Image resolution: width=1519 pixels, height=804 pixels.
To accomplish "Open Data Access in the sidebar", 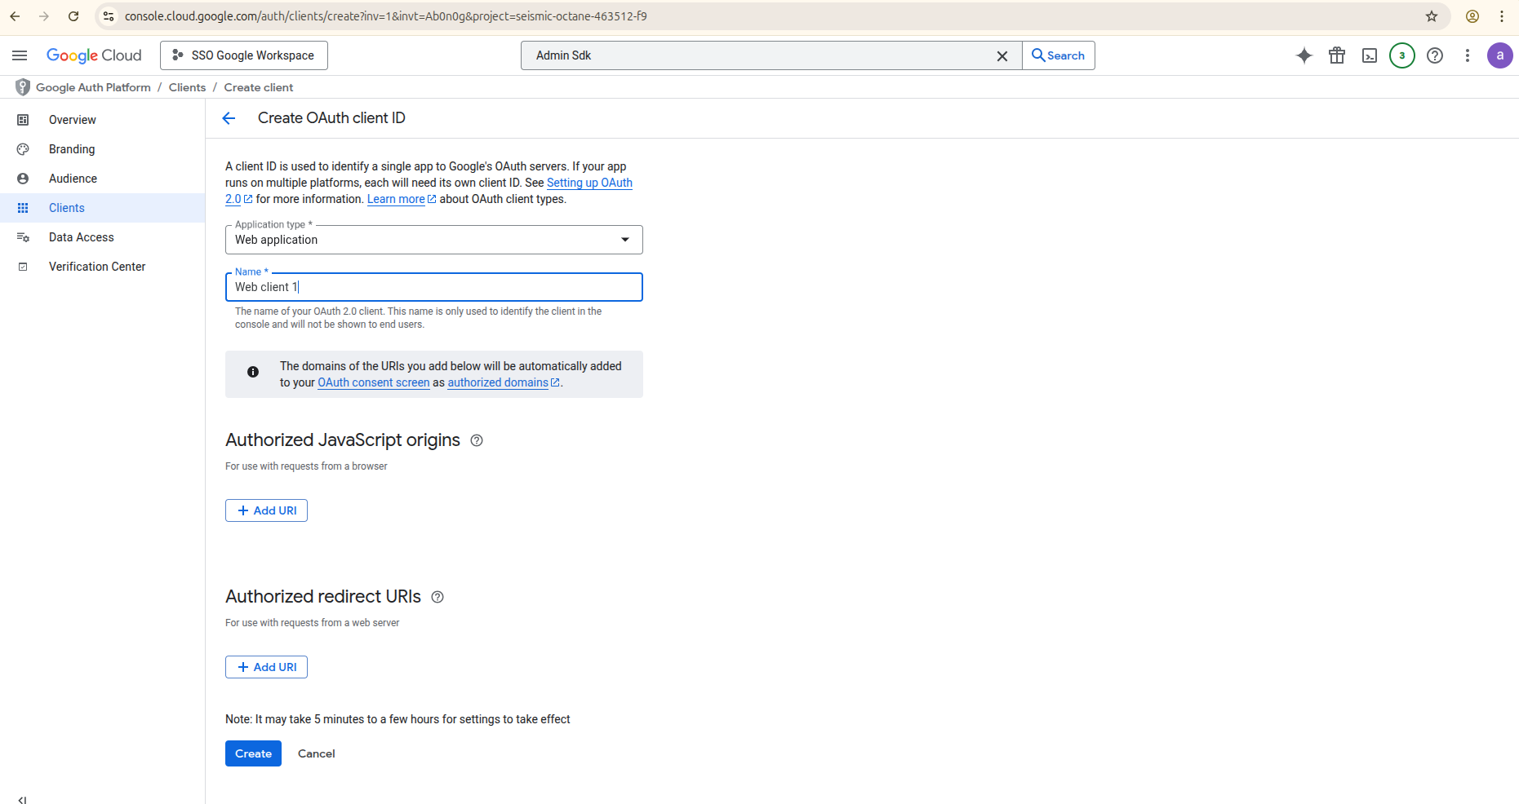I will click(x=81, y=237).
